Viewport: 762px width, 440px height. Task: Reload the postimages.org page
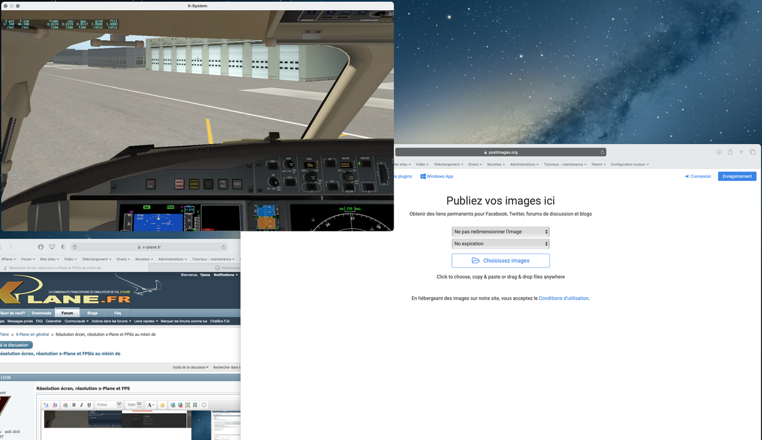pyautogui.click(x=602, y=152)
